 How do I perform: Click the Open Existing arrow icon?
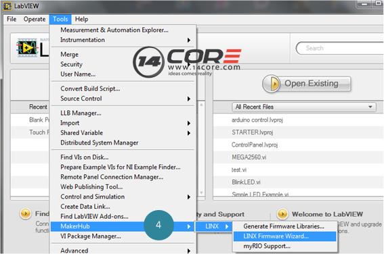(272, 84)
